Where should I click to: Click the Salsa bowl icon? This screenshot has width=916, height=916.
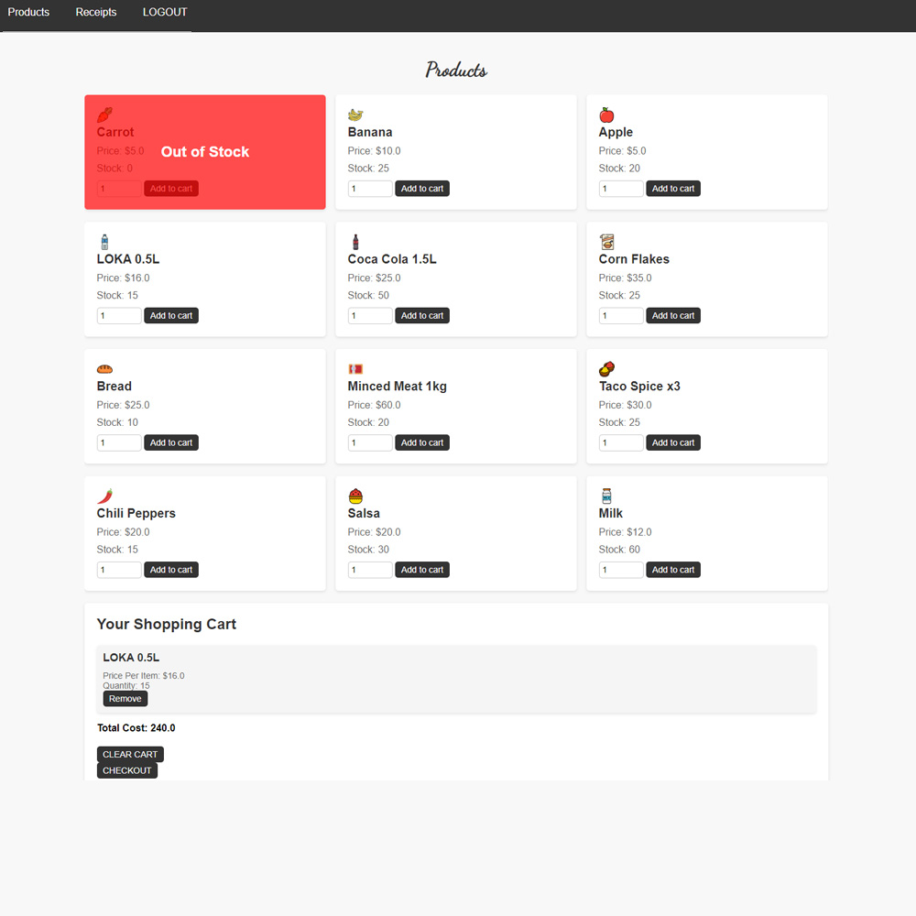(x=355, y=496)
